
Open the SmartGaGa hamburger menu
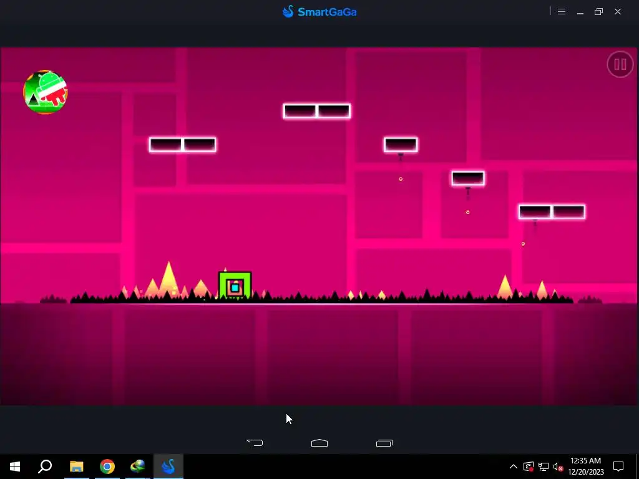pos(562,12)
